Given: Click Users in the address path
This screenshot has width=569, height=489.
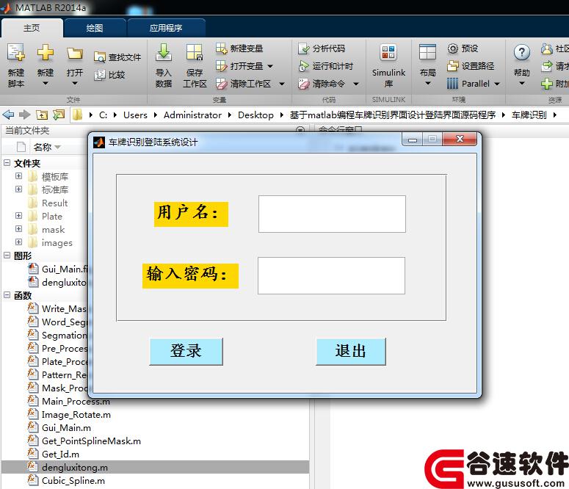Looking at the screenshot, I should [x=135, y=115].
